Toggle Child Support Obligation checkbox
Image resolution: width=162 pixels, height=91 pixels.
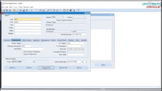point(23,52)
